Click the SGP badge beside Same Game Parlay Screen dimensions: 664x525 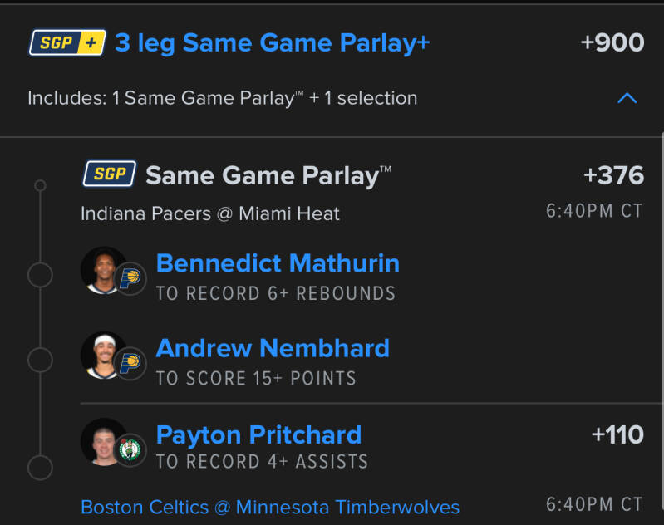click(x=110, y=174)
